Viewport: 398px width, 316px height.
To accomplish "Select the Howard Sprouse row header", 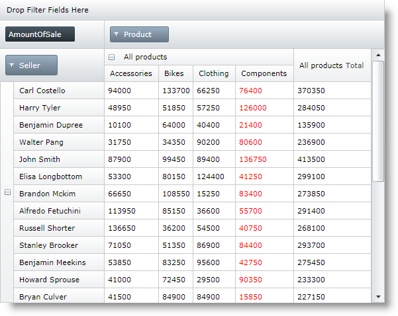I will (x=59, y=280).
